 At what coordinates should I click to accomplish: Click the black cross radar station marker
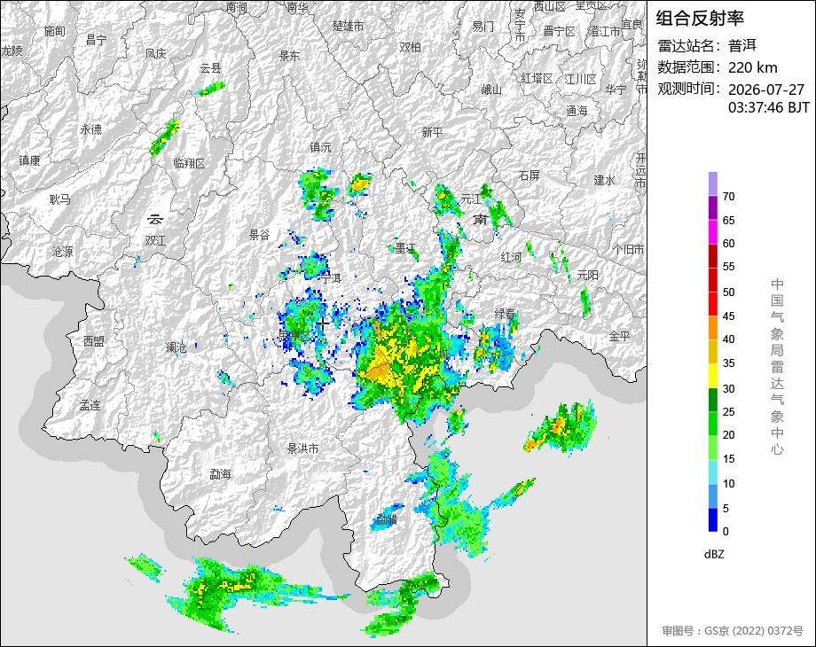point(322,324)
